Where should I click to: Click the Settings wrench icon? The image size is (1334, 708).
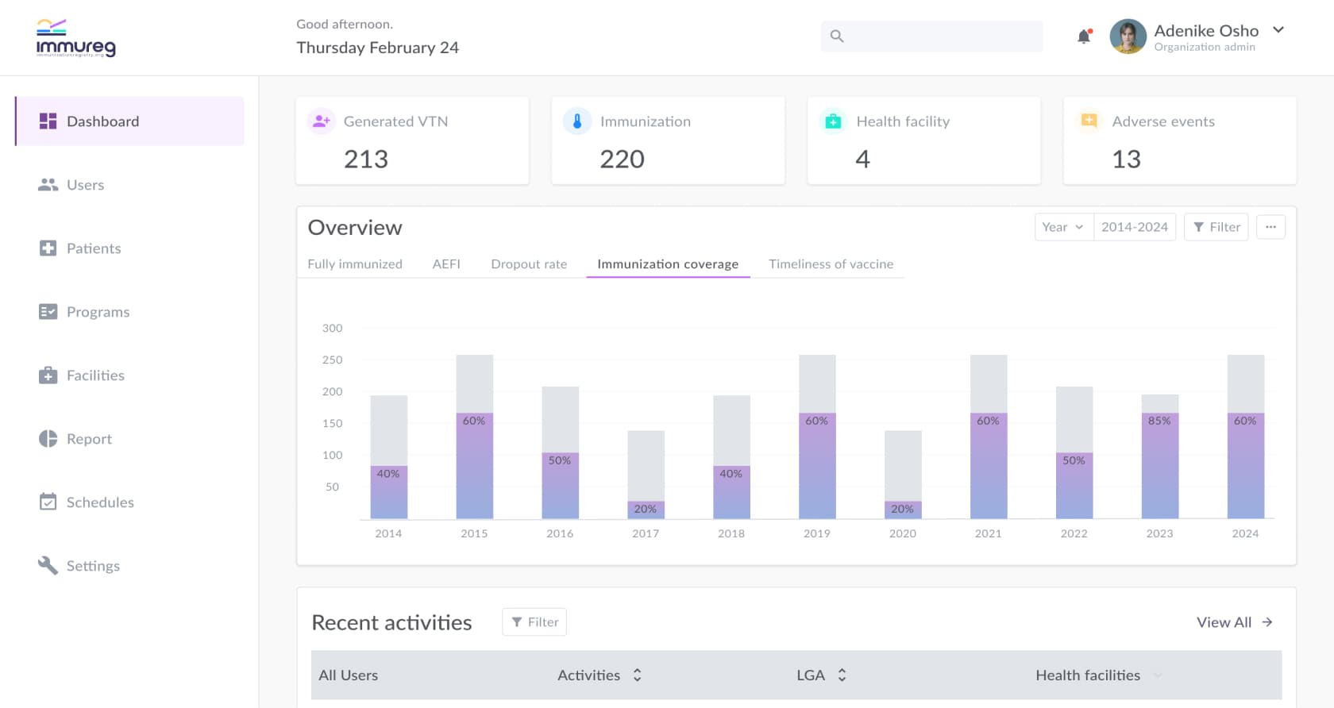pos(48,565)
